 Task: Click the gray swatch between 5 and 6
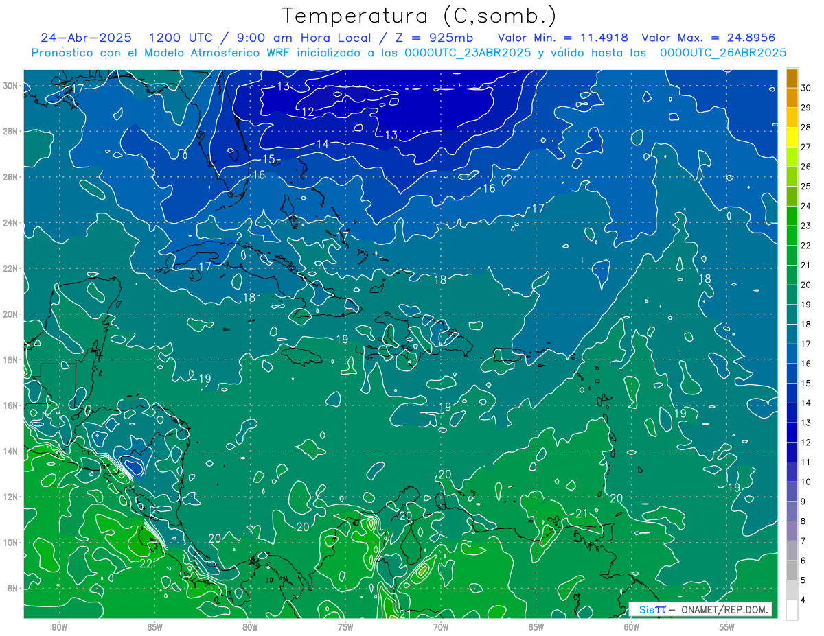point(792,571)
